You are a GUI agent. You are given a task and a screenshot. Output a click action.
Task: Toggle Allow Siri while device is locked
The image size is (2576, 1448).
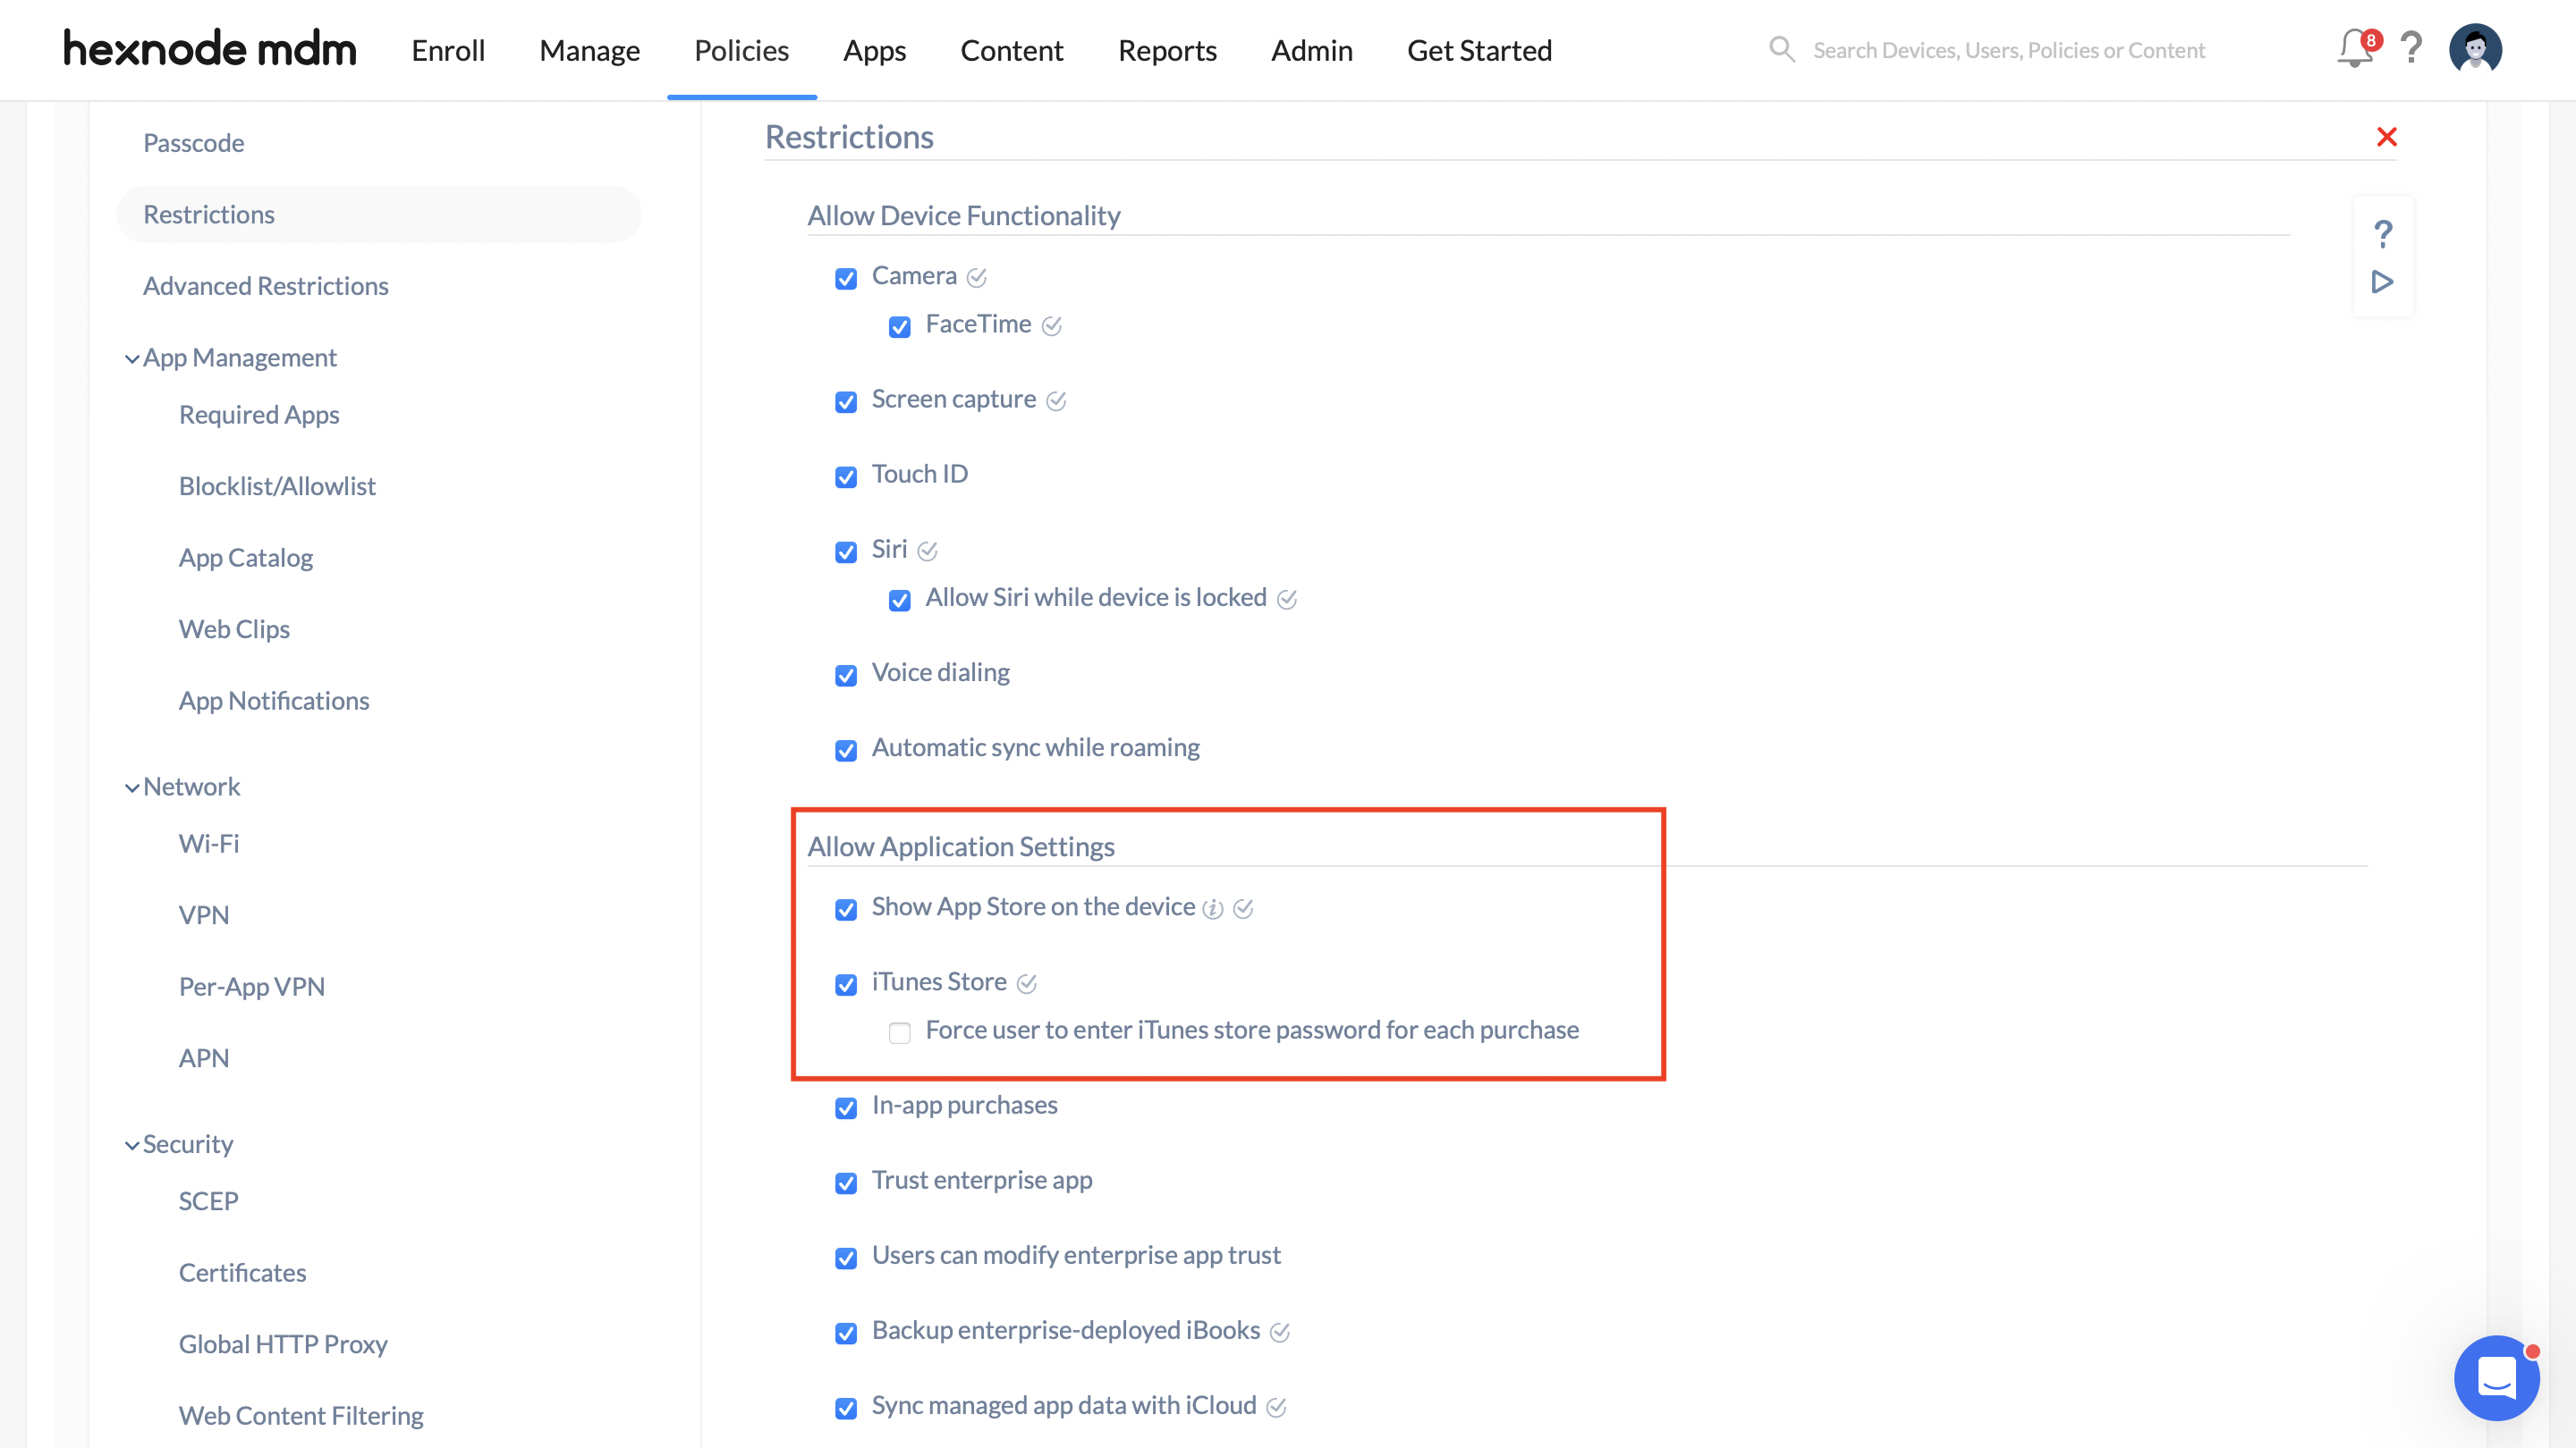pyautogui.click(x=900, y=600)
